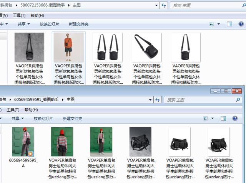Click 放映幻灯片 in the bottom window toolbar
The image size is (246, 183).
[x=43, y=119]
